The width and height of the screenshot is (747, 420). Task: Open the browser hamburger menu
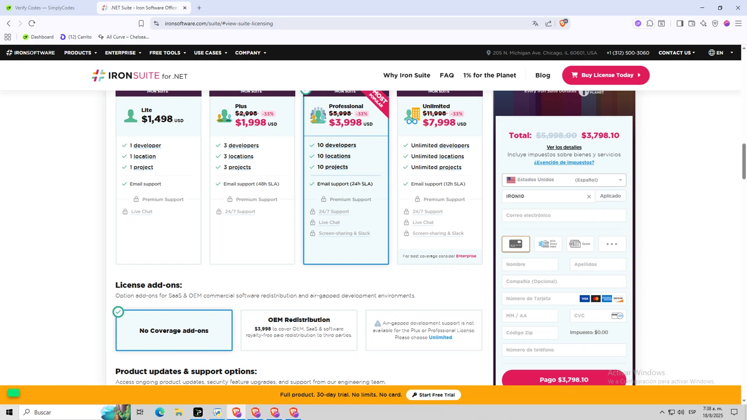[739, 23]
